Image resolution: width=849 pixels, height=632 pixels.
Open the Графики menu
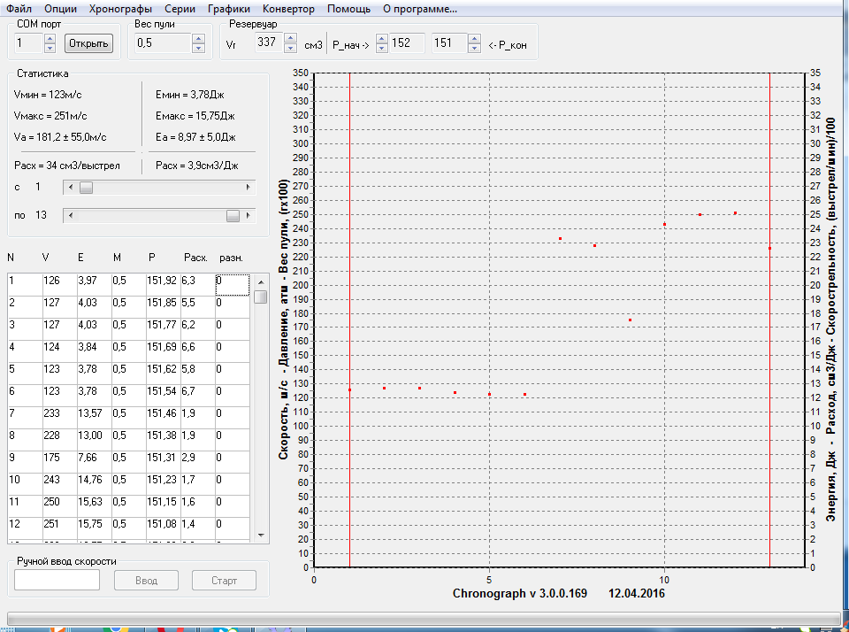[x=229, y=9]
